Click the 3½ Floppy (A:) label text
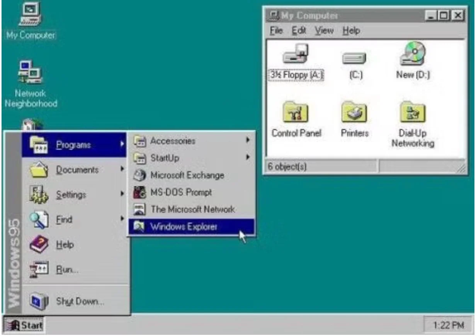Viewport: 476px width, 336px height. tap(296, 75)
